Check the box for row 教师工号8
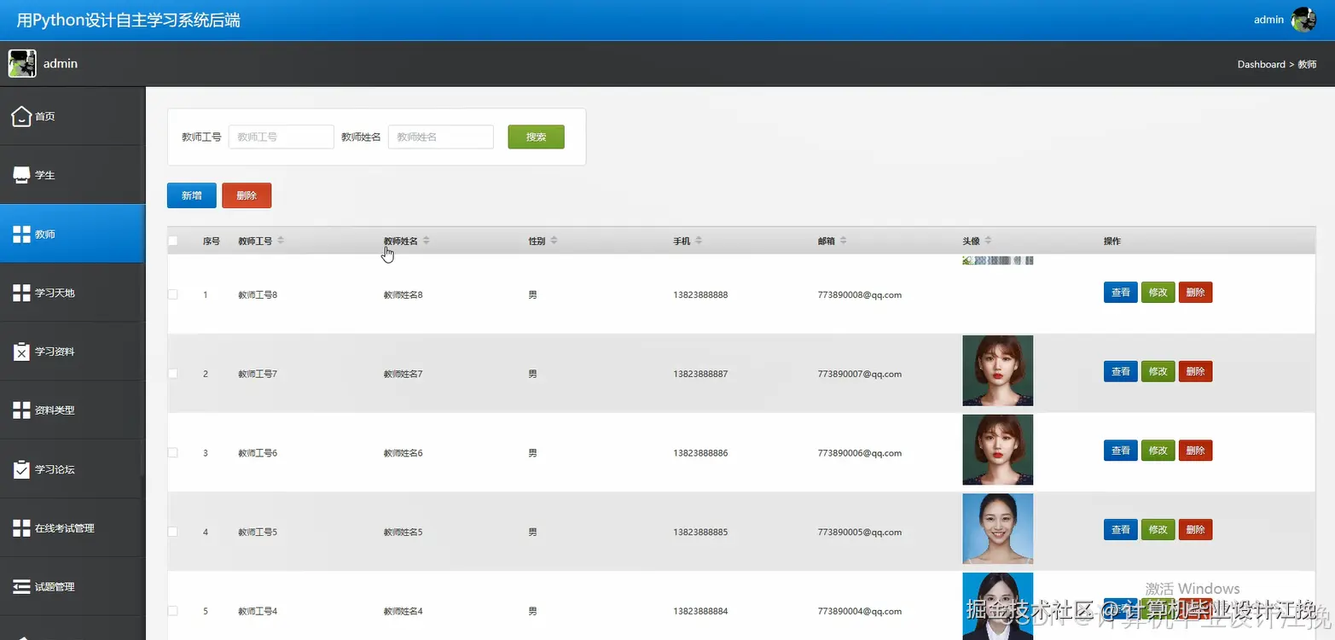 pyautogui.click(x=173, y=294)
